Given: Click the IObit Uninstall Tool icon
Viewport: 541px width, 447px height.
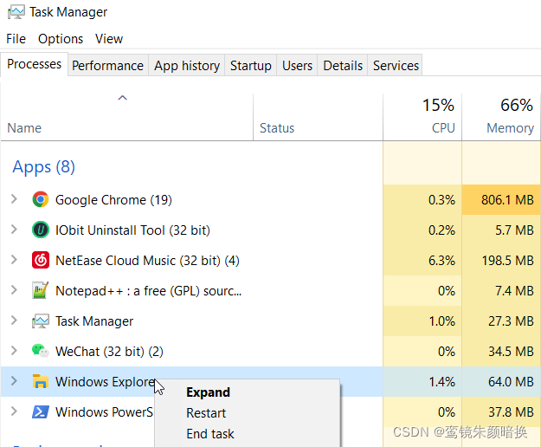Looking at the screenshot, I should 41,230.
